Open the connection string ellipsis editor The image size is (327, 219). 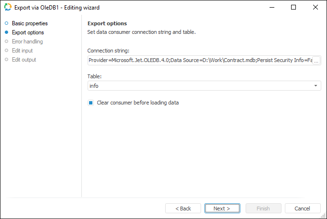click(316, 61)
